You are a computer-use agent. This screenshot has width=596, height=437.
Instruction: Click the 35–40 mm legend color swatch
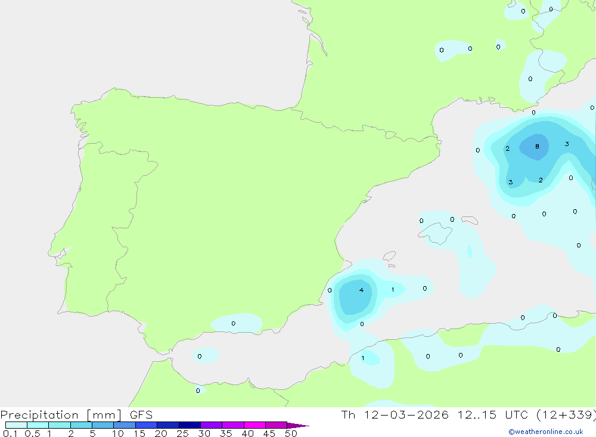[x=233, y=425]
